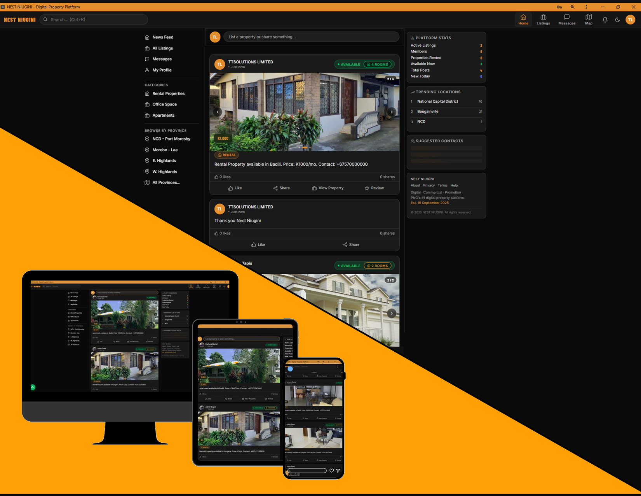
Task: Click the 4 ROOMS badge
Action: pos(378,65)
